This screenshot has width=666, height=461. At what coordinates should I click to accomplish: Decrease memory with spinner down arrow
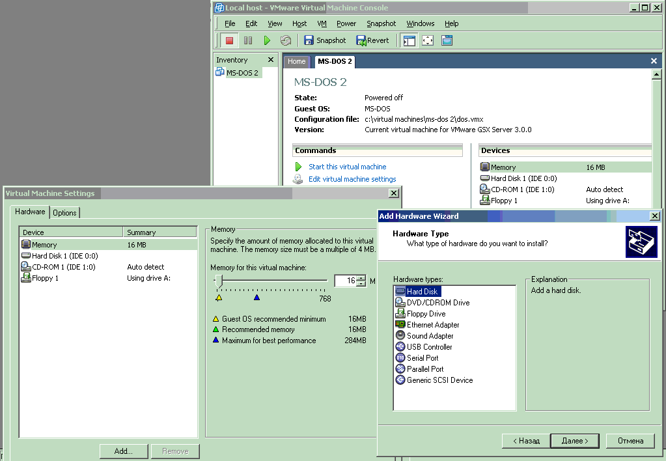[x=361, y=283]
